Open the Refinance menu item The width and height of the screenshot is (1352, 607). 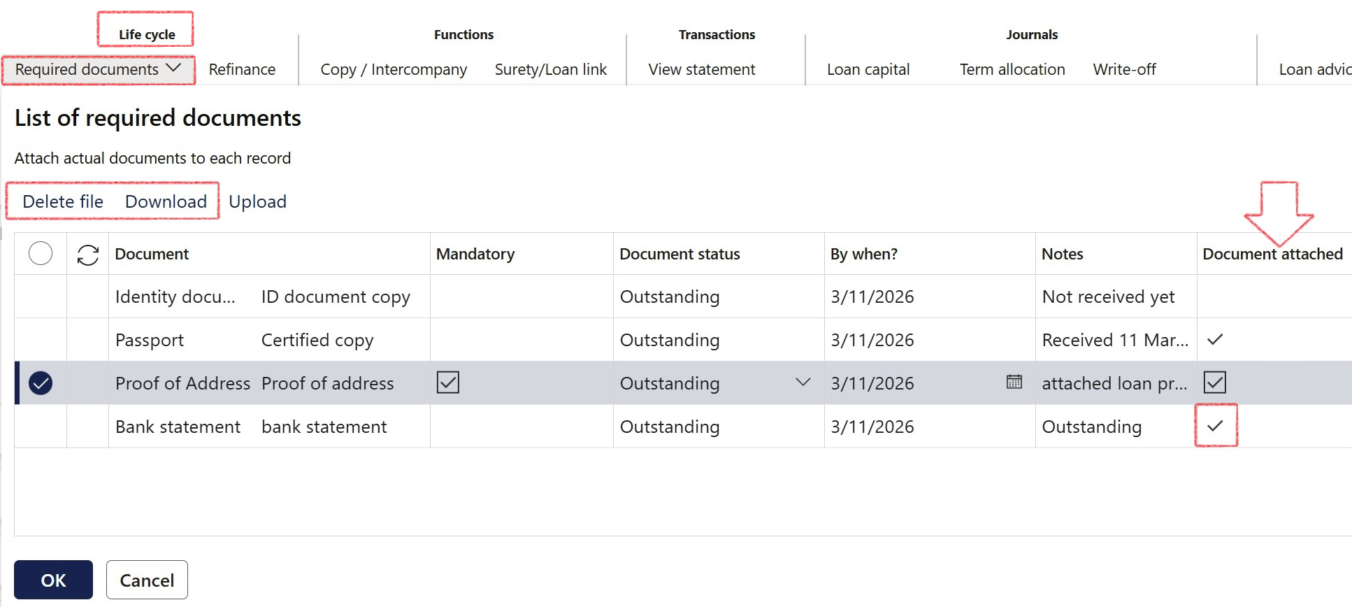pos(242,69)
